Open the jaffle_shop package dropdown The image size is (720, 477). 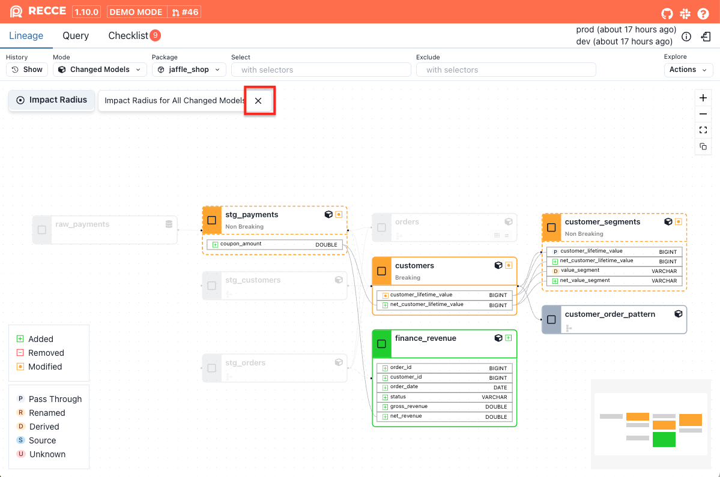tap(189, 70)
